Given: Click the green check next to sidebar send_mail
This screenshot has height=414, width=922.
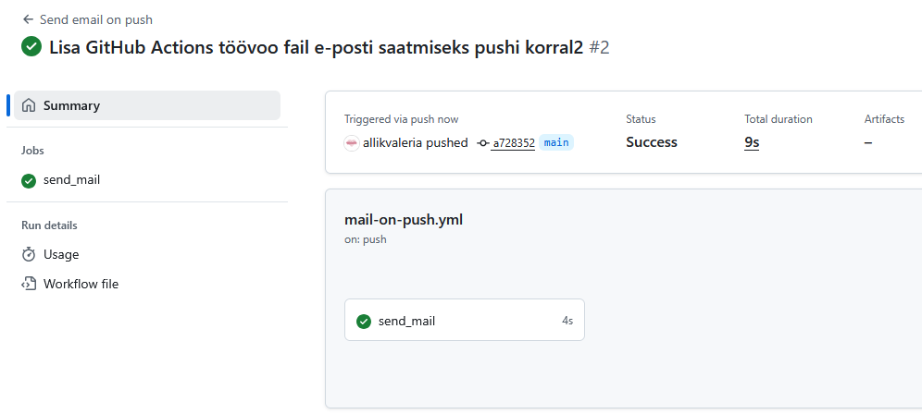Looking at the screenshot, I should [29, 180].
